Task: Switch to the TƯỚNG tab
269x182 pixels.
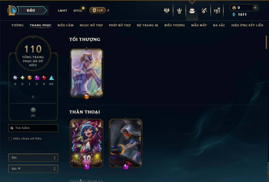Action: pyautogui.click(x=18, y=25)
